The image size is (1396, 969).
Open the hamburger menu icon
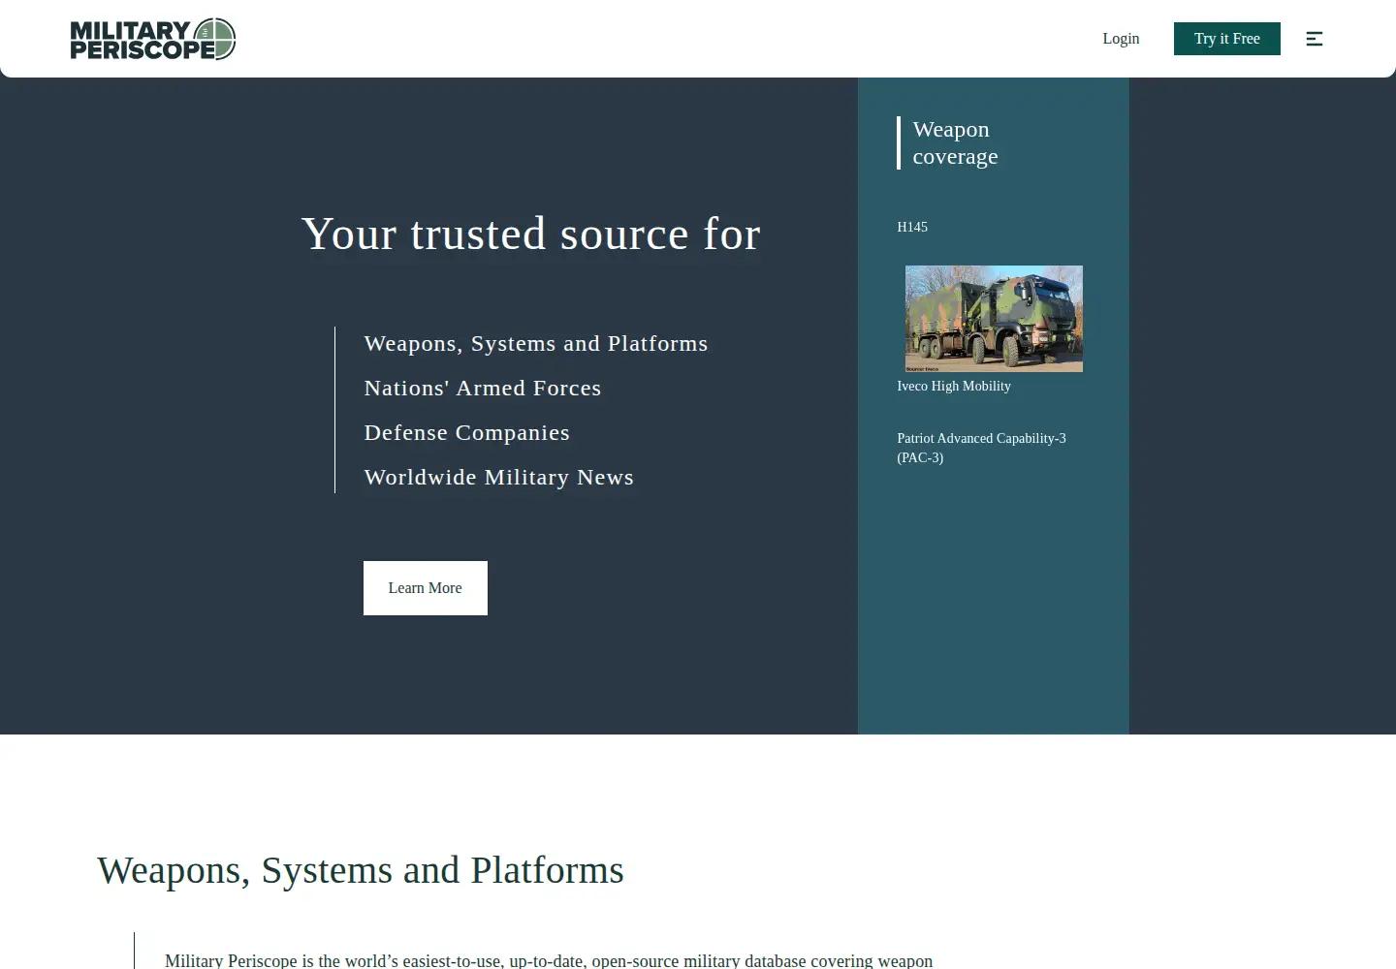(x=1315, y=39)
